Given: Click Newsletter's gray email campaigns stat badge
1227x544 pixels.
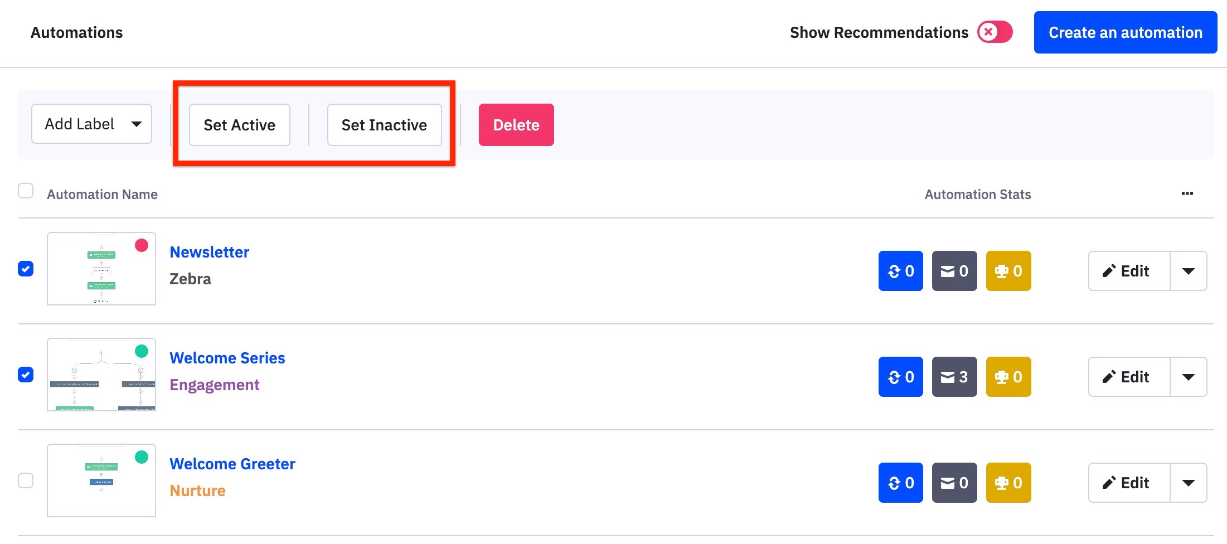Looking at the screenshot, I should pyautogui.click(x=954, y=271).
